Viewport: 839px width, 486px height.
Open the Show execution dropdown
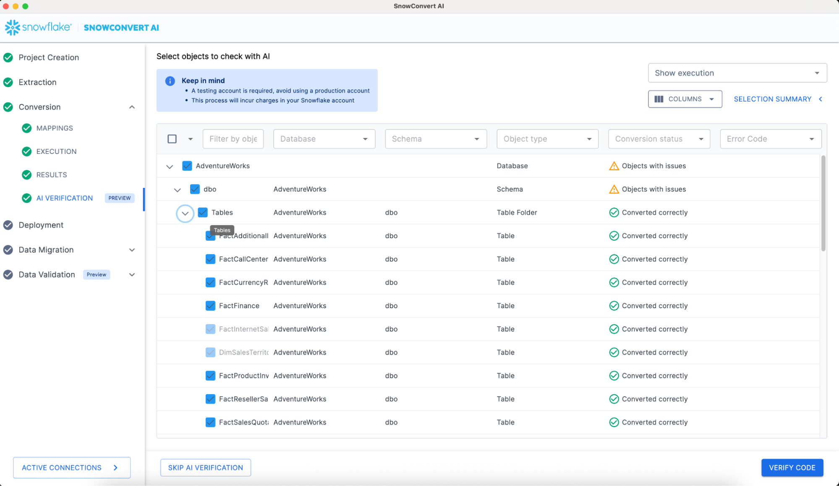click(737, 73)
